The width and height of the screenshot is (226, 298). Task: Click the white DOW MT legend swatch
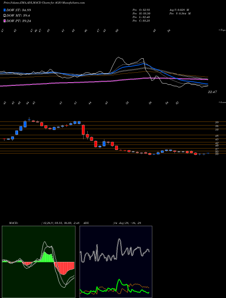[5, 16]
